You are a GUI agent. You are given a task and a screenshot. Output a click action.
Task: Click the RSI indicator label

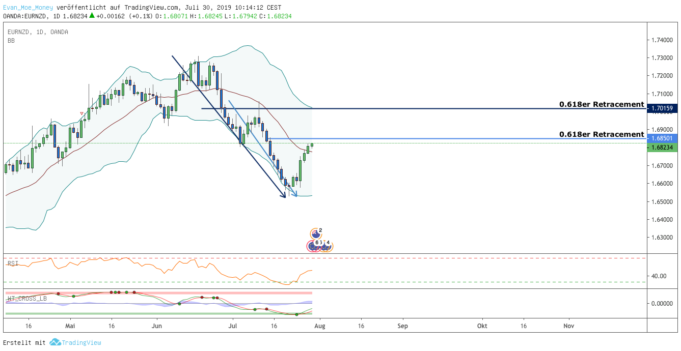[13, 264]
